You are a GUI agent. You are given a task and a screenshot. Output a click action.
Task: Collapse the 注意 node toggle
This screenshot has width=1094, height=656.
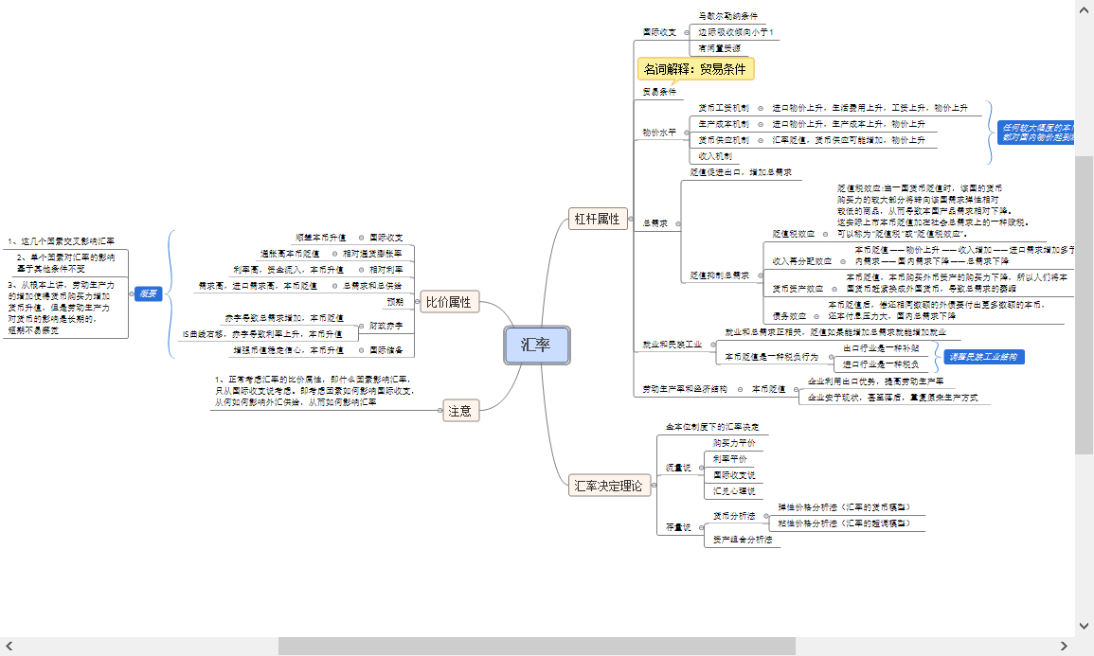click(x=439, y=411)
